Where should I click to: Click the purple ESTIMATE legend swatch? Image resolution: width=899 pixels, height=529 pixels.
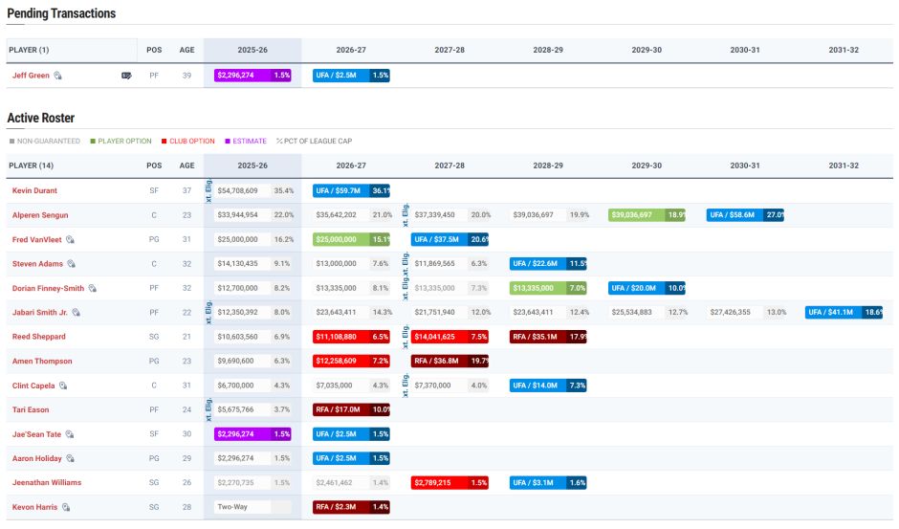pos(228,142)
